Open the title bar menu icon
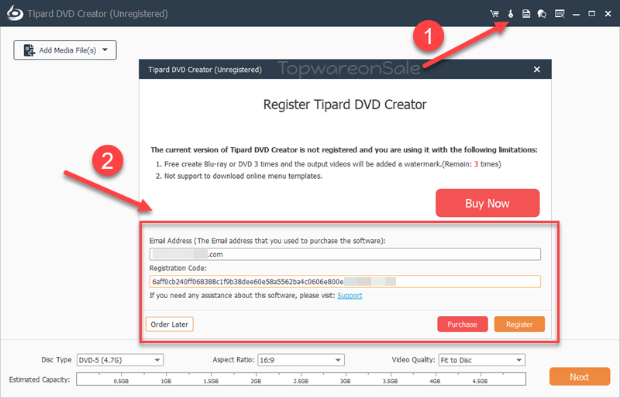This screenshot has height=398, width=620. tap(560, 14)
